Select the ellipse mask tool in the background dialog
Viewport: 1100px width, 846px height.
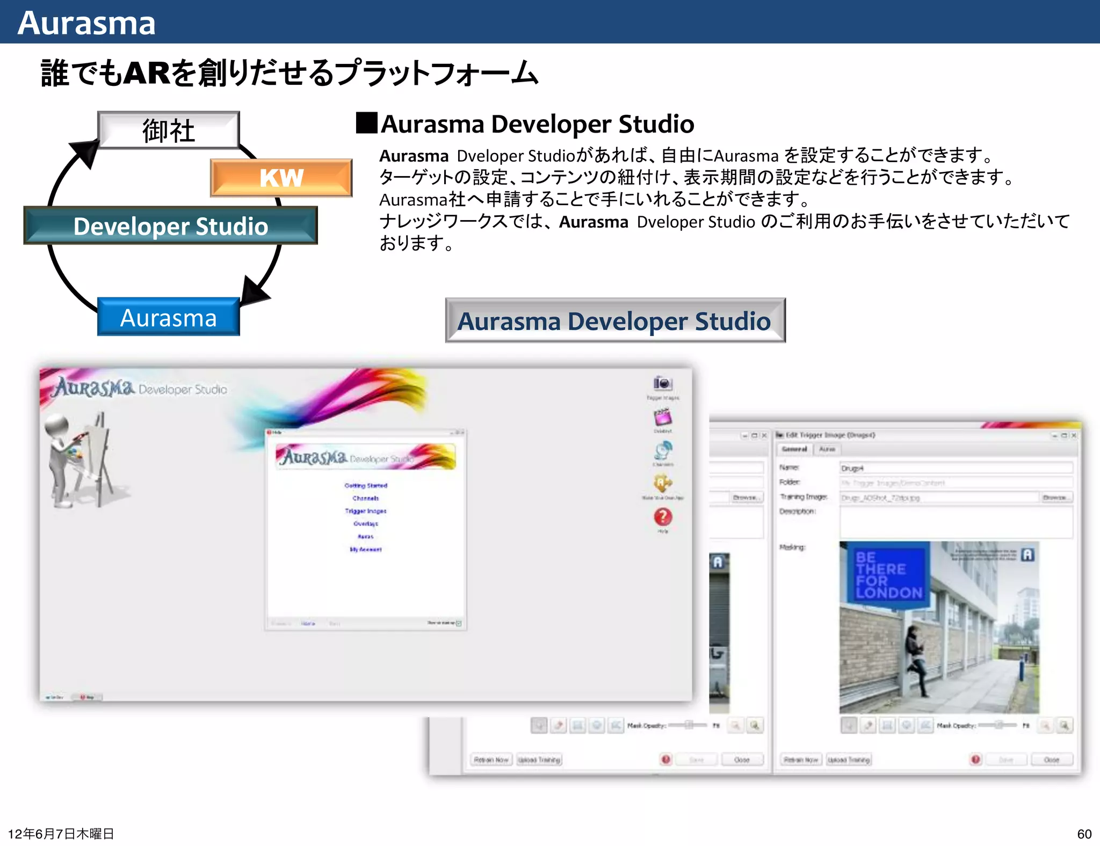click(x=597, y=726)
